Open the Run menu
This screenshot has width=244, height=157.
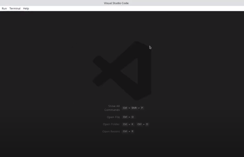(x=4, y=8)
